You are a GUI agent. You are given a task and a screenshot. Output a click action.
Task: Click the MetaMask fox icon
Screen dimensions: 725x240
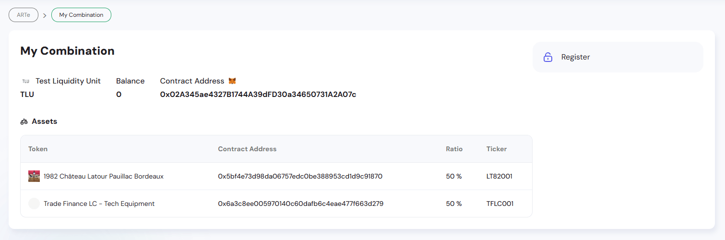pos(232,81)
